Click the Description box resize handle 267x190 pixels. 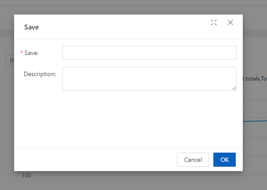pyautogui.click(x=234, y=88)
